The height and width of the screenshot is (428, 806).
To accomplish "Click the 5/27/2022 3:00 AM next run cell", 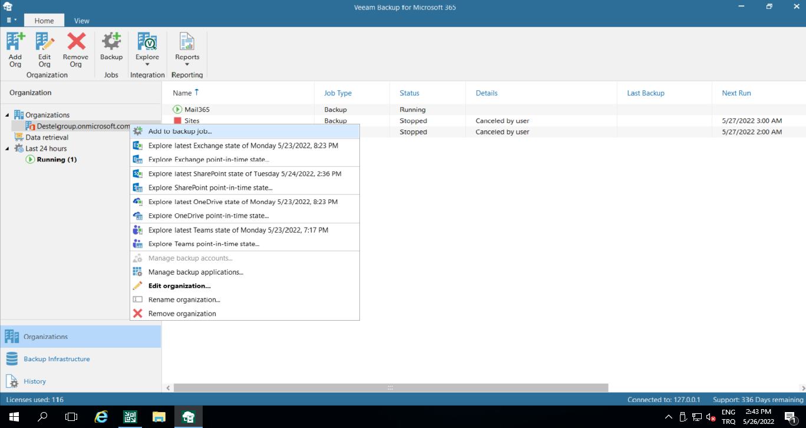I will 752,121.
